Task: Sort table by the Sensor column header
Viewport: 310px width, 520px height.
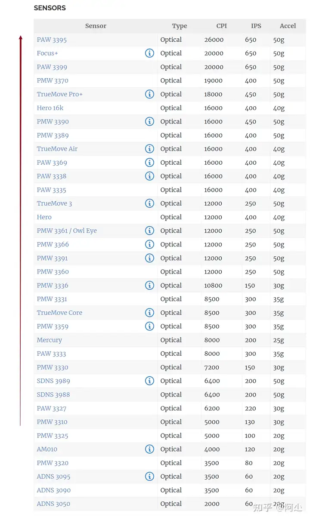Action: pos(96,26)
